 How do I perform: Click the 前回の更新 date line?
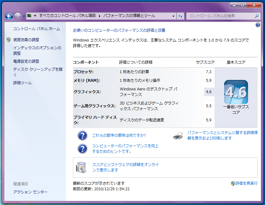(101, 189)
